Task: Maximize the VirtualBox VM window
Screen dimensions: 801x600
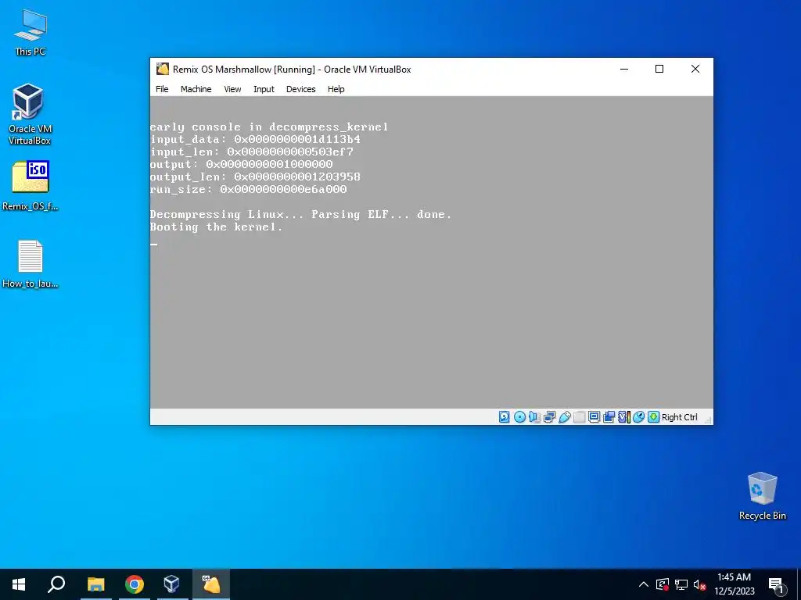Action: [659, 69]
